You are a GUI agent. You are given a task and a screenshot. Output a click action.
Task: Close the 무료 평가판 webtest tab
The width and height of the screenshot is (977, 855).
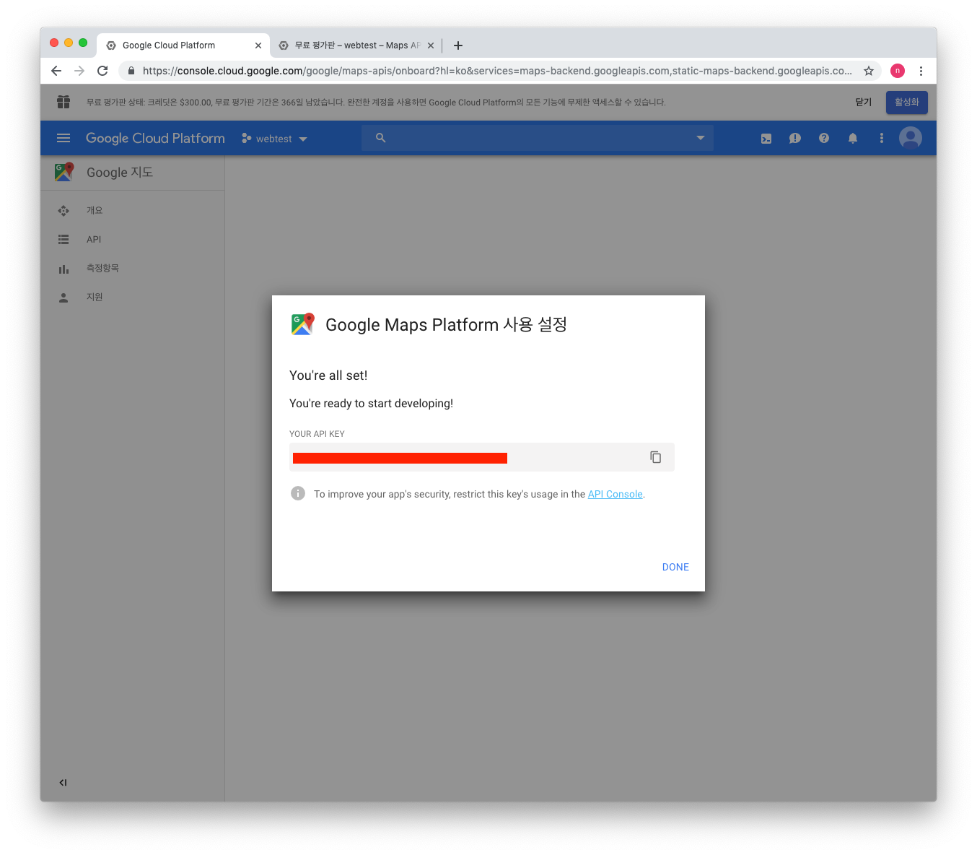click(431, 45)
